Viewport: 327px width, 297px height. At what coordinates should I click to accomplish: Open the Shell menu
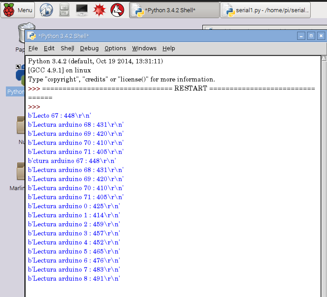point(67,48)
